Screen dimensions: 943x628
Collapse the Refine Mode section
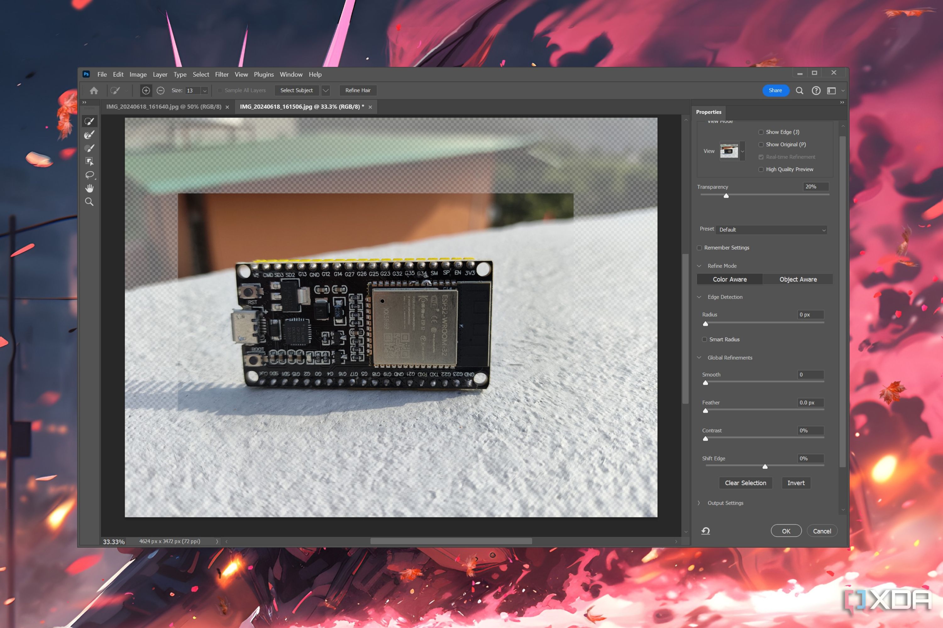699,266
